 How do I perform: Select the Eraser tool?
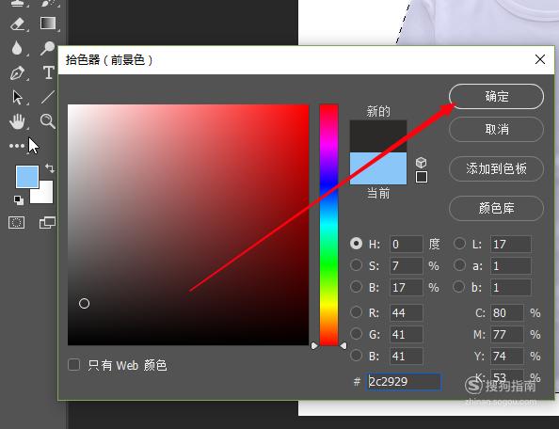coord(18,24)
